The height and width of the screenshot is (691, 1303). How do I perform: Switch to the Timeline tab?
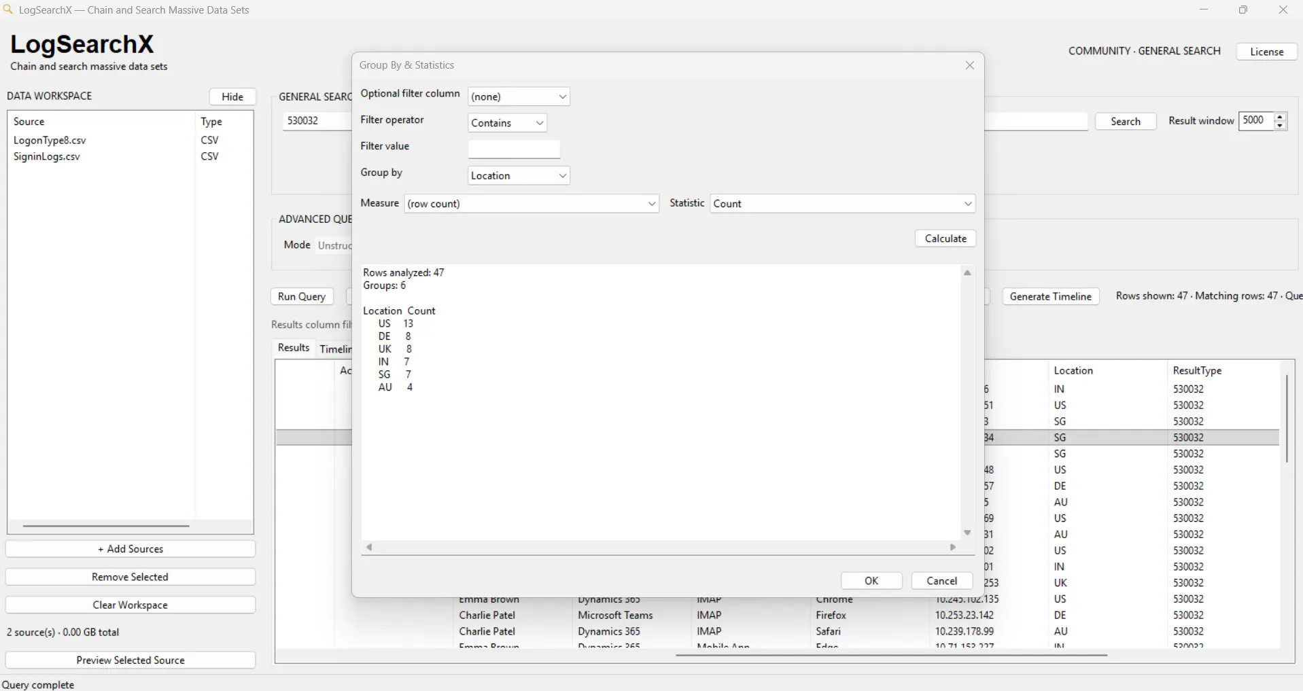[x=336, y=349]
